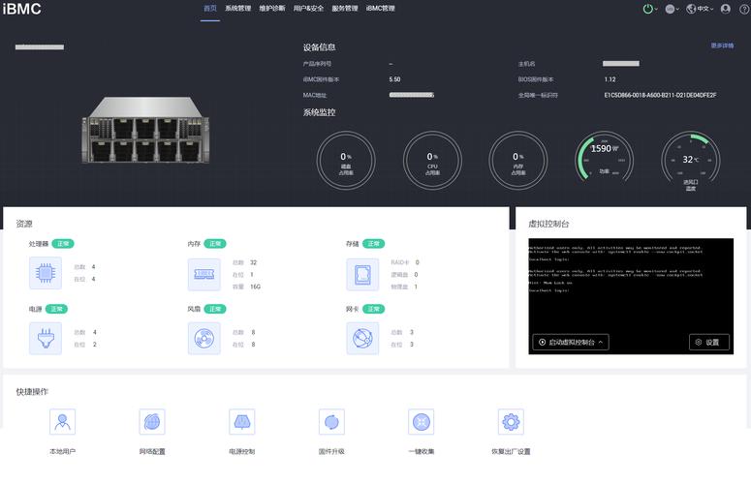Click the 网卡 network card icon
The image size is (751, 484).
tap(362, 338)
